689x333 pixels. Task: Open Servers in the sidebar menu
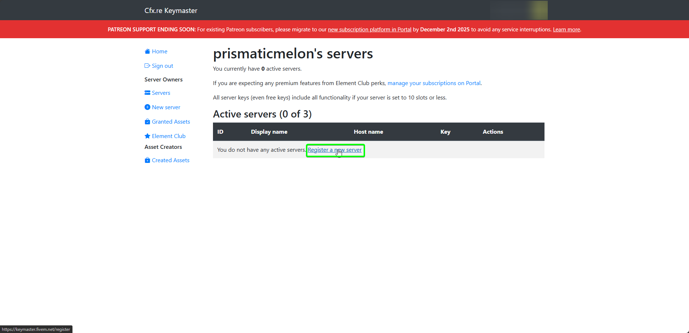pyautogui.click(x=161, y=93)
